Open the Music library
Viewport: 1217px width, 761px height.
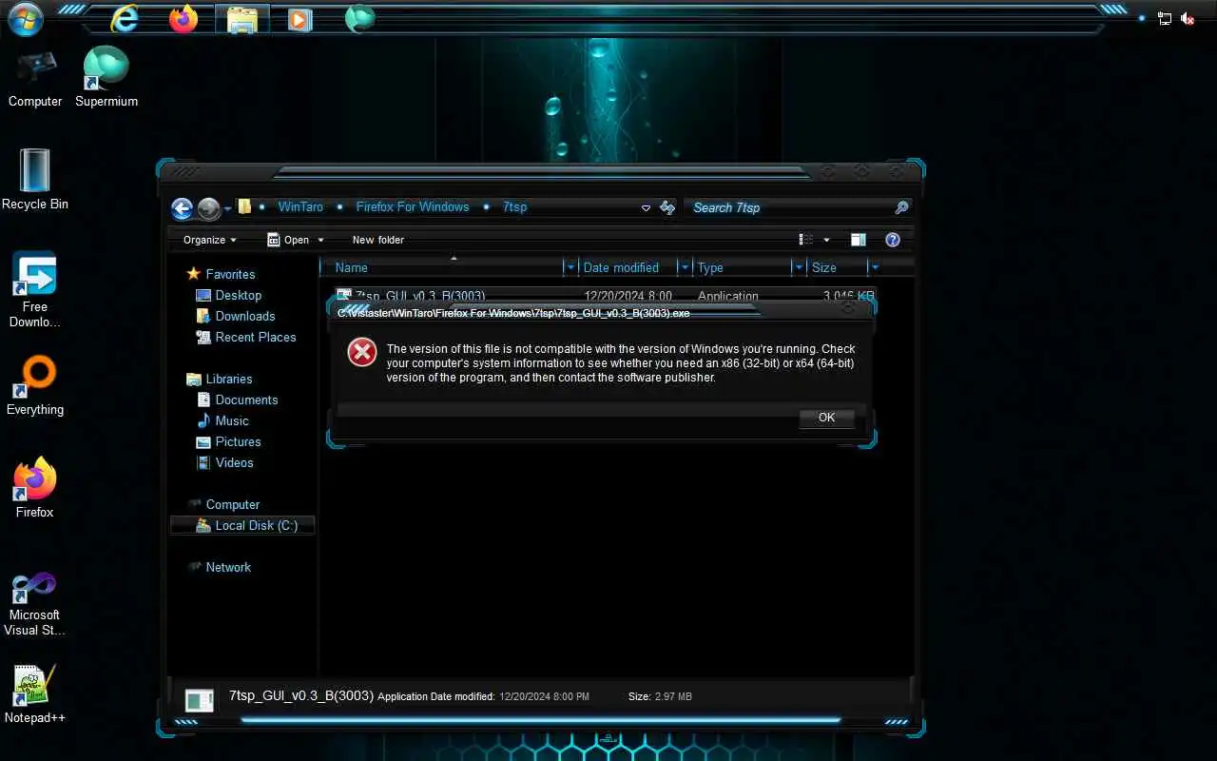pos(231,420)
